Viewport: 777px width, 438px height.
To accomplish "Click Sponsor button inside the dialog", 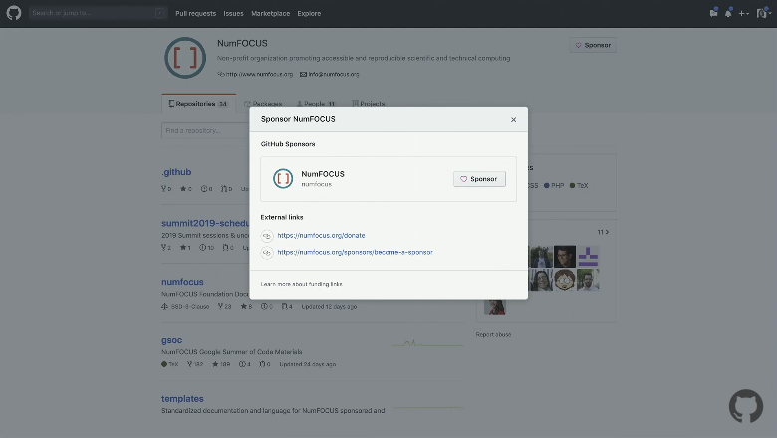I will click(479, 179).
